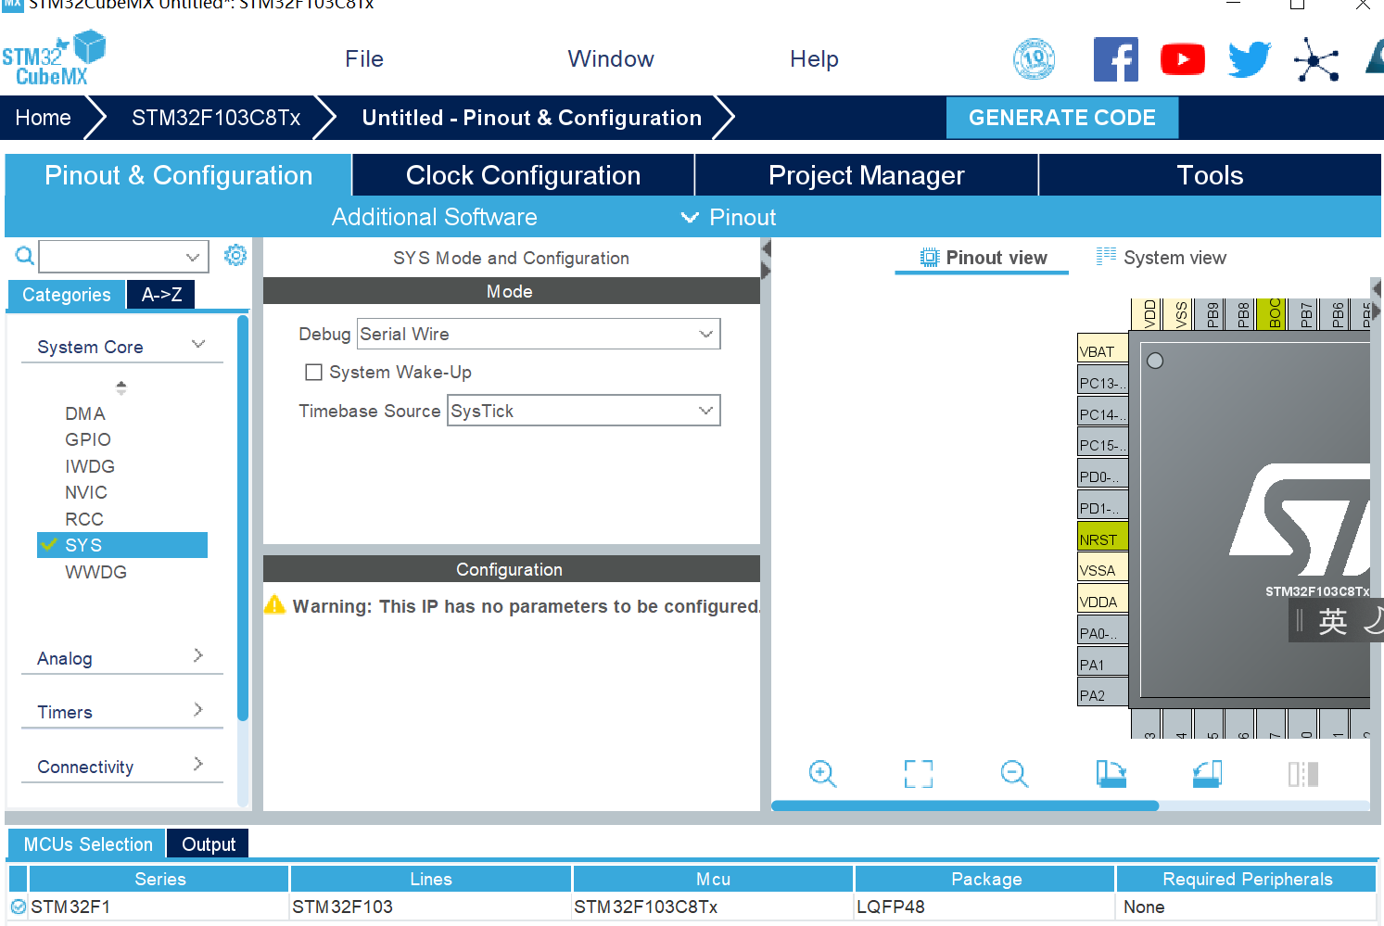Screen dimensions: 1384x926
Task: Click the STM32F103C8Tx breadcrumb
Action: [216, 118]
